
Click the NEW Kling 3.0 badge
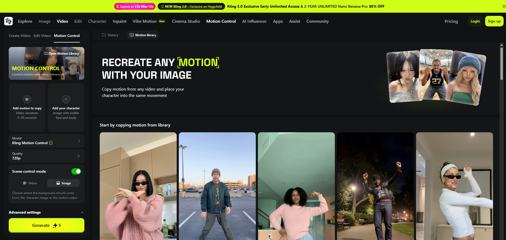click(191, 6)
